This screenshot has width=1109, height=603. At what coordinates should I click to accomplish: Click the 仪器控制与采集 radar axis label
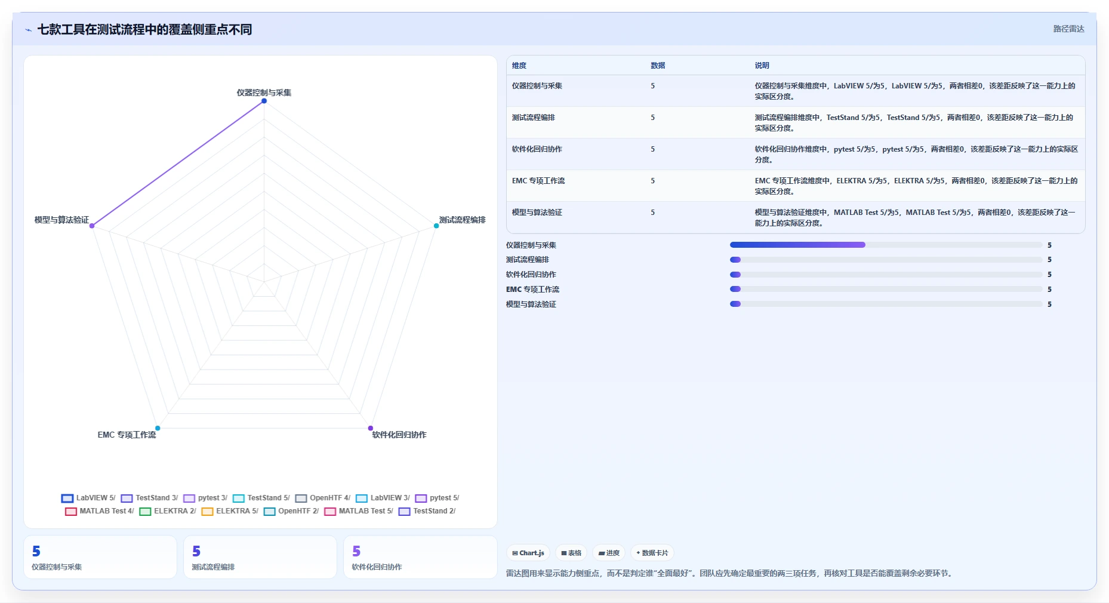pyautogui.click(x=264, y=93)
